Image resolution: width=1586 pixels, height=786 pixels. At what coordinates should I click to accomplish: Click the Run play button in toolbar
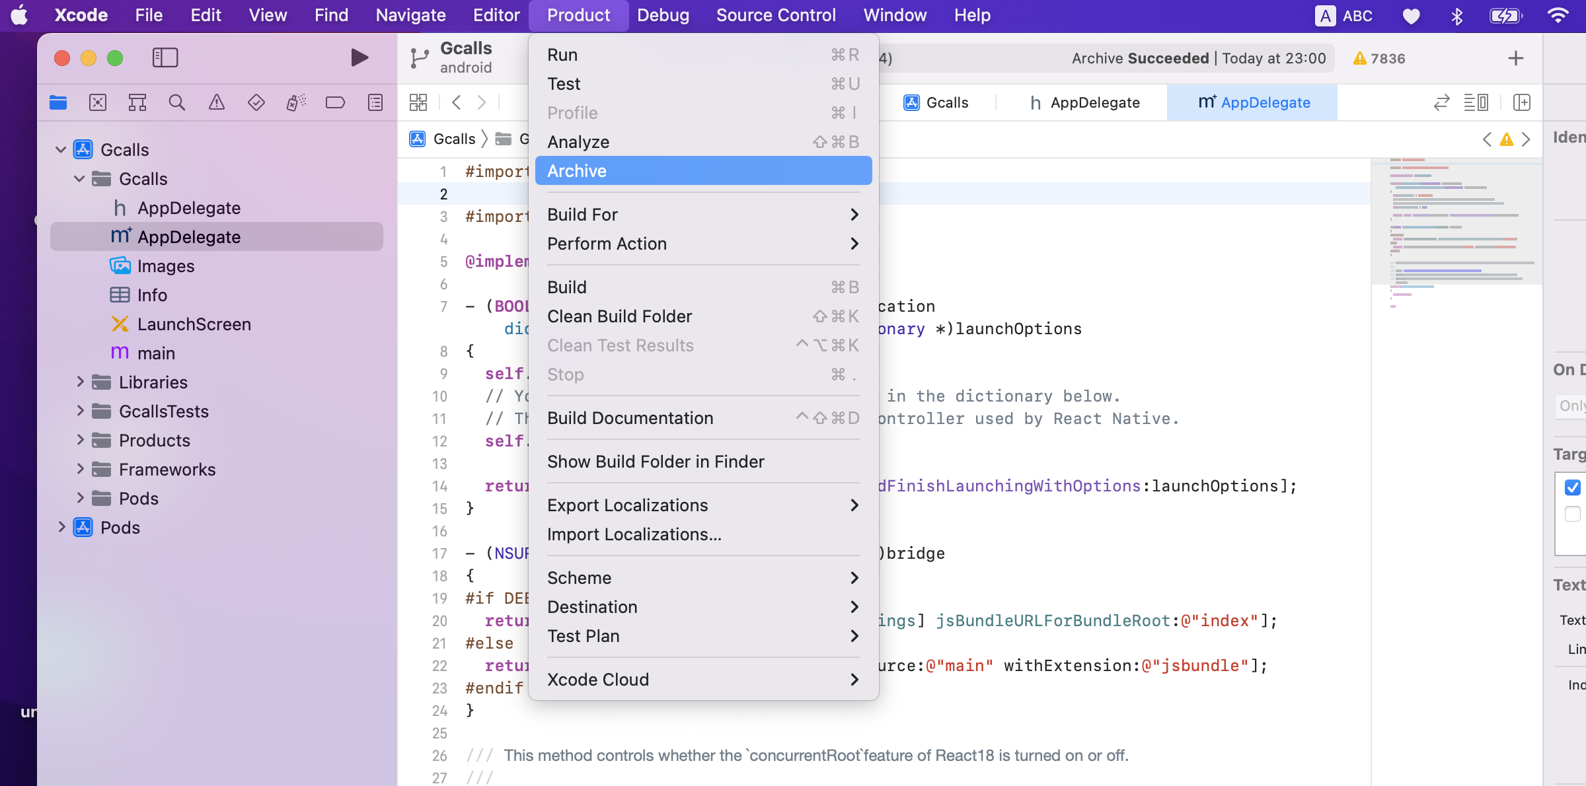click(x=359, y=58)
